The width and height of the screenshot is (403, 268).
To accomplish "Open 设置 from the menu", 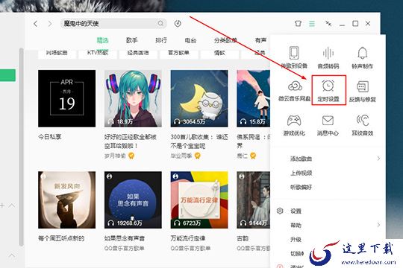I will [296, 211].
